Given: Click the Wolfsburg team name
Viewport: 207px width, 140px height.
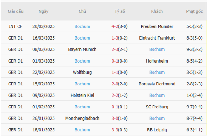Looking at the screenshot, I should (x=82, y=72).
